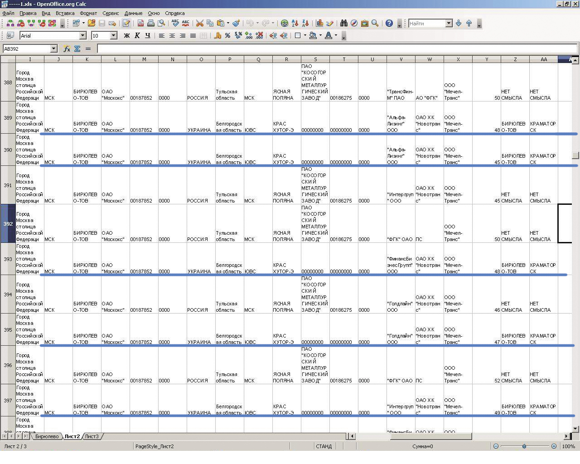Toggle bold formatting (Ж)
580x464 pixels.
click(x=126, y=35)
